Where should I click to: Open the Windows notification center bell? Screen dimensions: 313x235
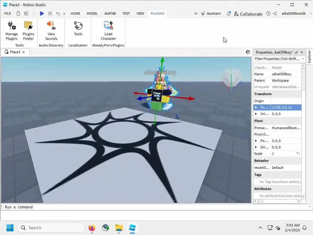(x=305, y=228)
